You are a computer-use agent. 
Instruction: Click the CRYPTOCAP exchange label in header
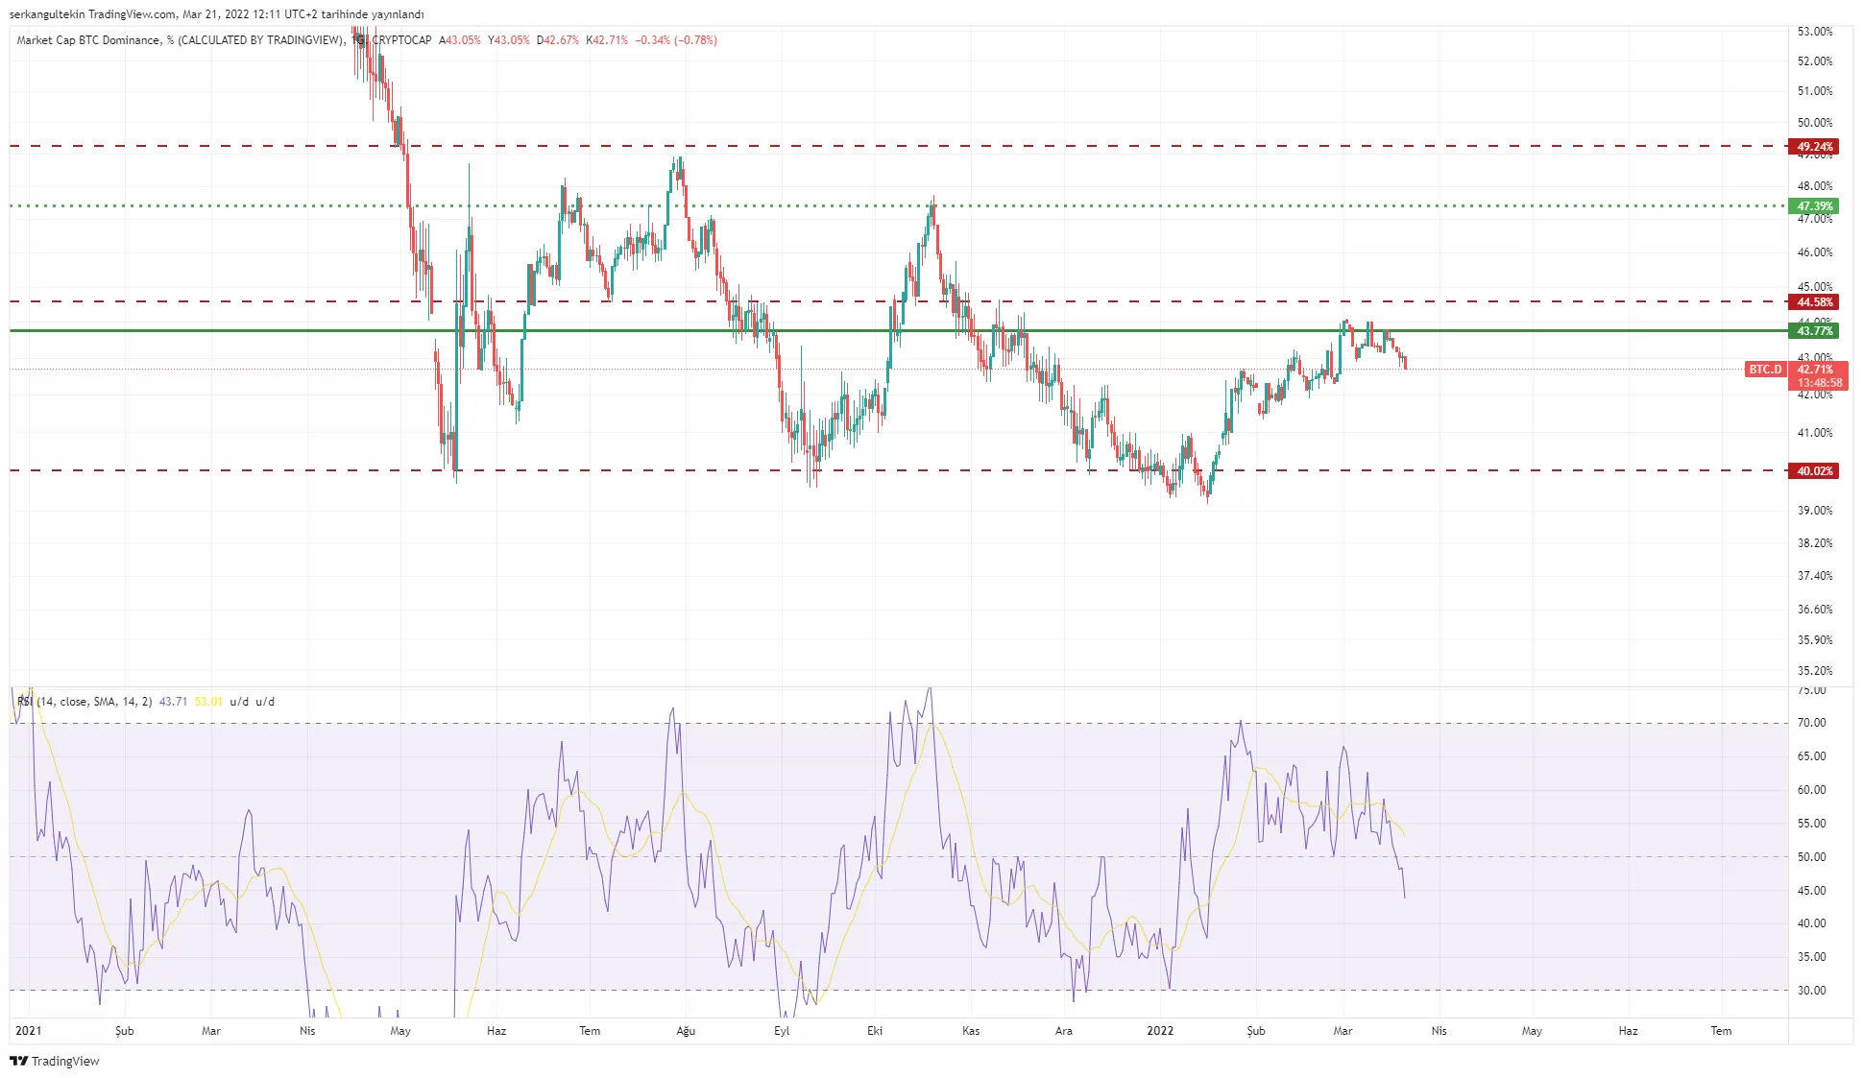tap(401, 40)
